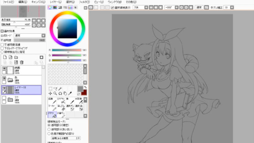Toggle the color wheel panel
Viewport: 254px width, 143px height.
coord(50,7)
